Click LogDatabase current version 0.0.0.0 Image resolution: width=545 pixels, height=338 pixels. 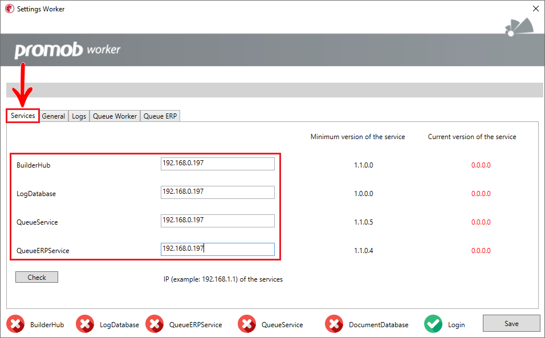point(481,193)
